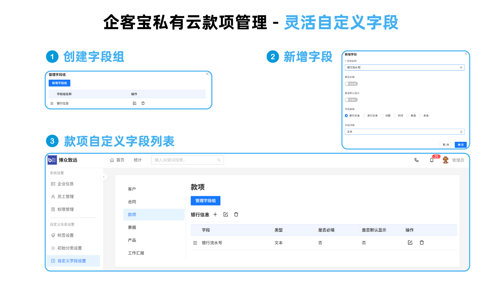The height and width of the screenshot is (282, 502).
Task: Click the phone icon in header
Action: click(417, 160)
